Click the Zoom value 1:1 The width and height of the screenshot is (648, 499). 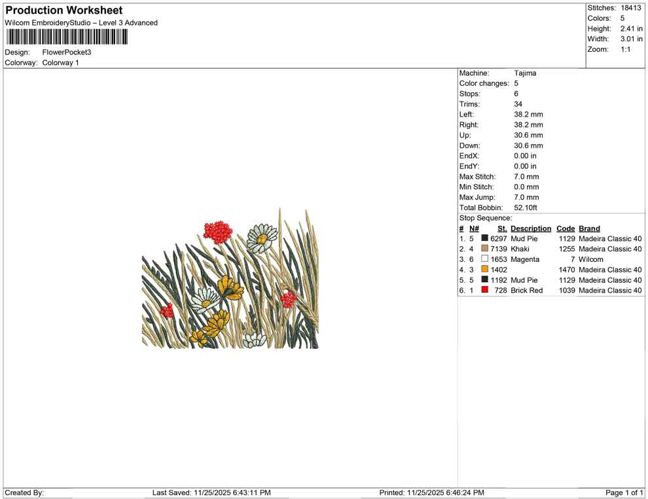625,49
